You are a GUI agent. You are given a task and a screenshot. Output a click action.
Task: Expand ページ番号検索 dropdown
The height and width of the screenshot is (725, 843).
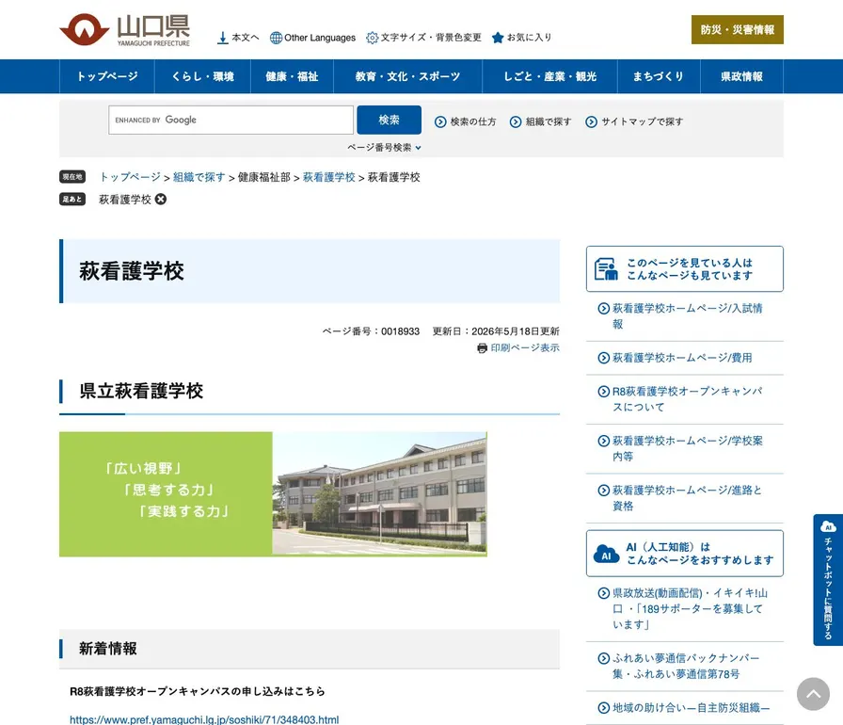pos(384,148)
